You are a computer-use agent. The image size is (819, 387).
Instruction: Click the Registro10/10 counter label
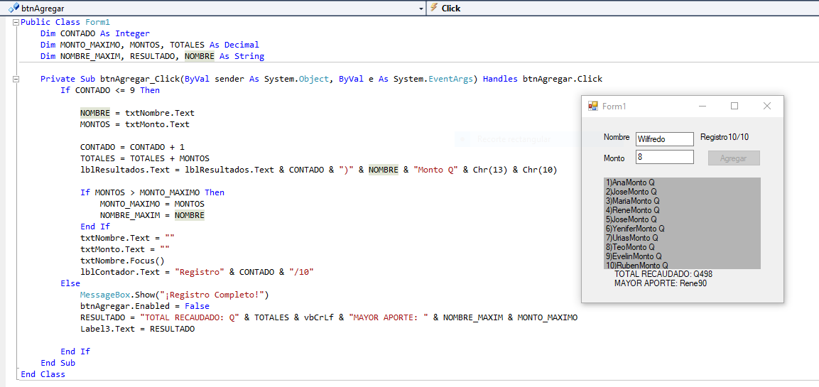tap(725, 137)
